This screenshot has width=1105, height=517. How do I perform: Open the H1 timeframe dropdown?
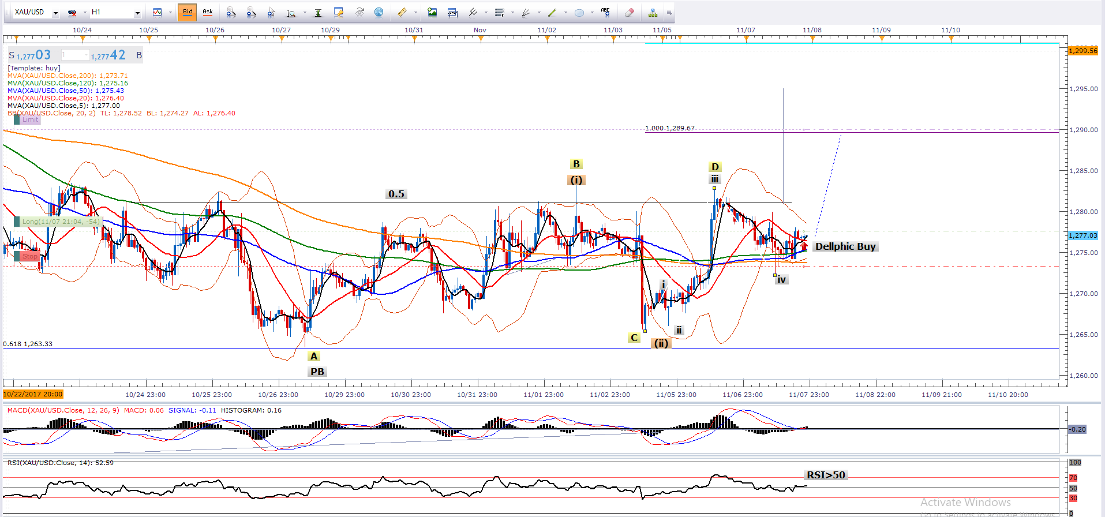137,13
